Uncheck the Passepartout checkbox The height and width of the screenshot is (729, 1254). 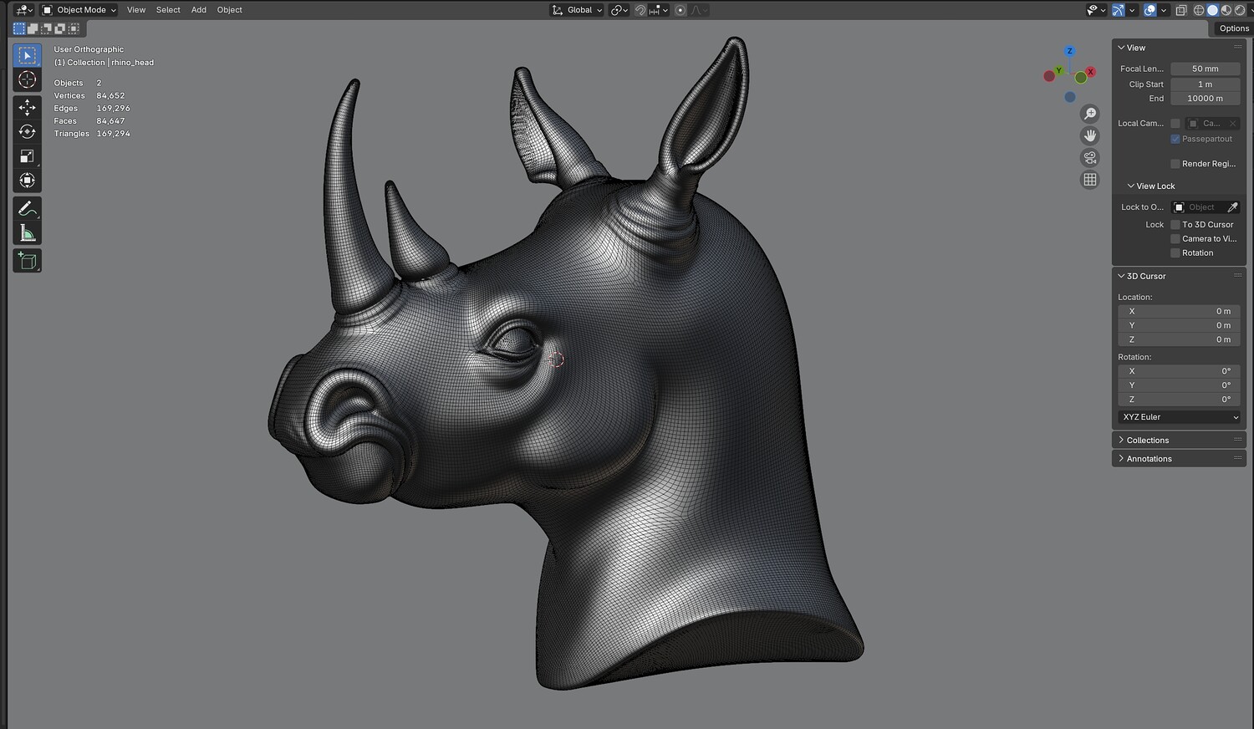click(x=1175, y=139)
